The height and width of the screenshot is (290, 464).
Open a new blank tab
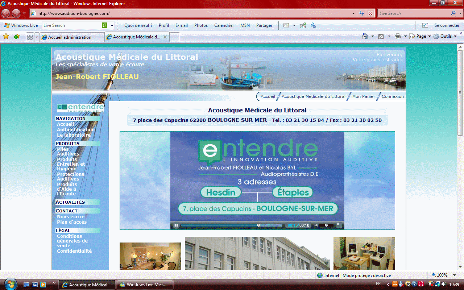[x=175, y=37]
